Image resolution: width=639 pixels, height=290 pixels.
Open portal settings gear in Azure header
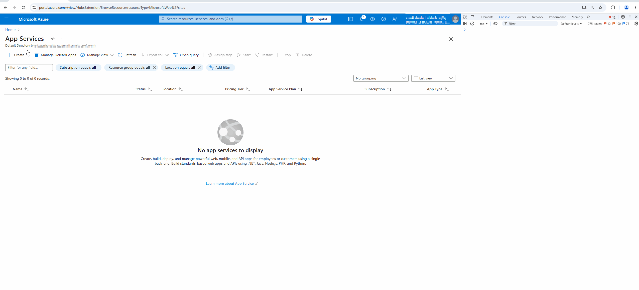(x=373, y=19)
